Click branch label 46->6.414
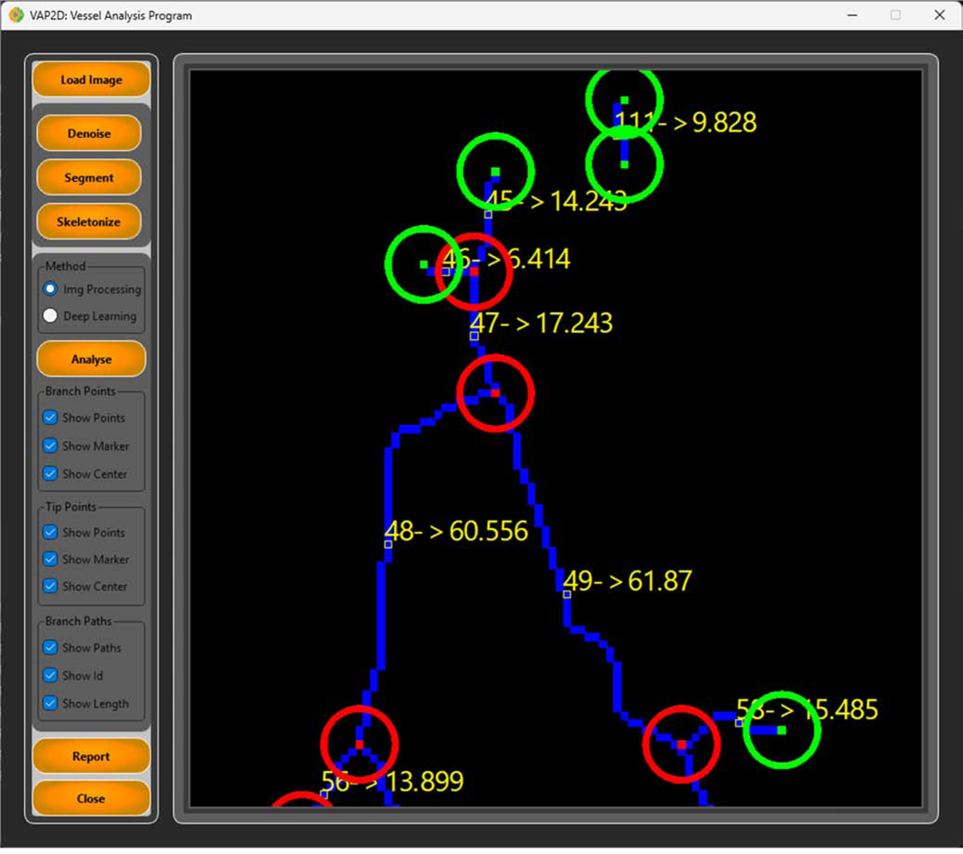This screenshot has width=963, height=854. (506, 259)
